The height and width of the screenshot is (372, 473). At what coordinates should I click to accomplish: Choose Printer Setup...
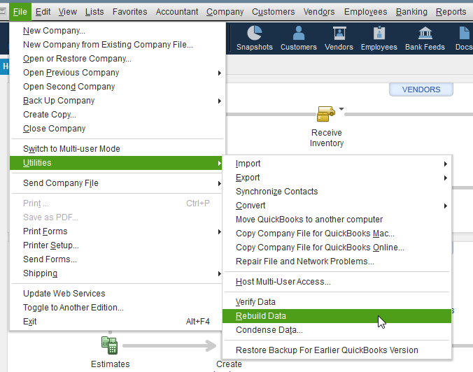116,245
